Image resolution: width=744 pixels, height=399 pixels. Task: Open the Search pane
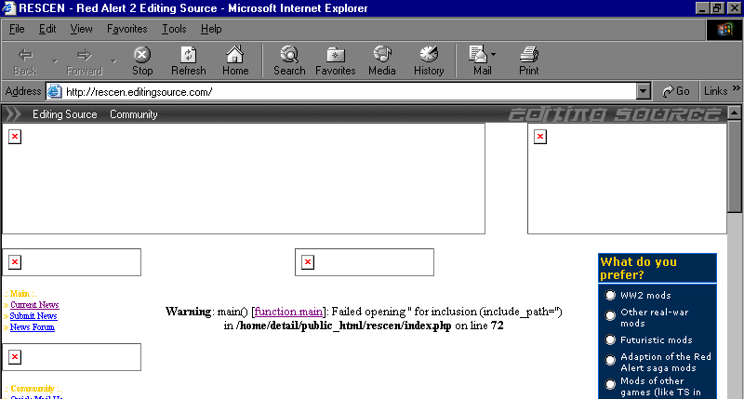pos(289,61)
